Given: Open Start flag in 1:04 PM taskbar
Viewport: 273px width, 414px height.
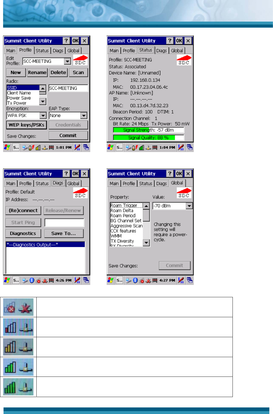Looking at the screenshot, I should coord(111,147).
